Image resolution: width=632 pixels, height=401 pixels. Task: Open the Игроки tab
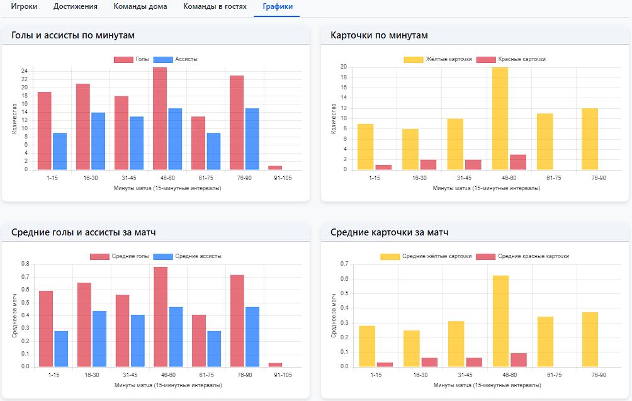pyautogui.click(x=24, y=7)
